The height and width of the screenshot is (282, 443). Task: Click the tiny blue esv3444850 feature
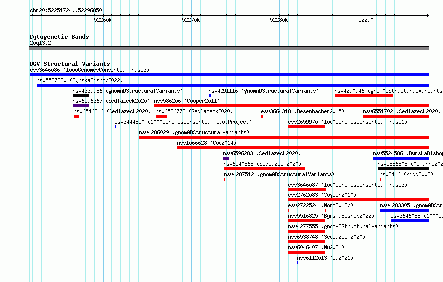115,127
